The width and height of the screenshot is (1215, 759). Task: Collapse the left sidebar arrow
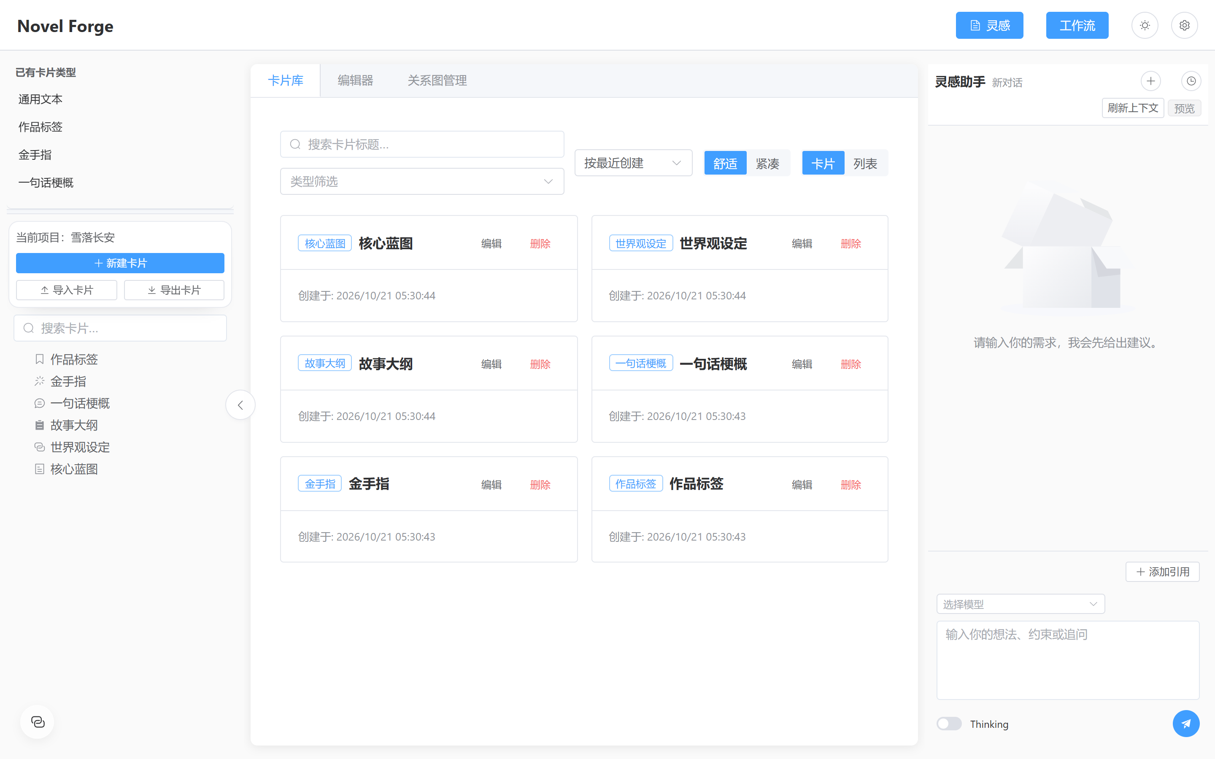(x=240, y=405)
